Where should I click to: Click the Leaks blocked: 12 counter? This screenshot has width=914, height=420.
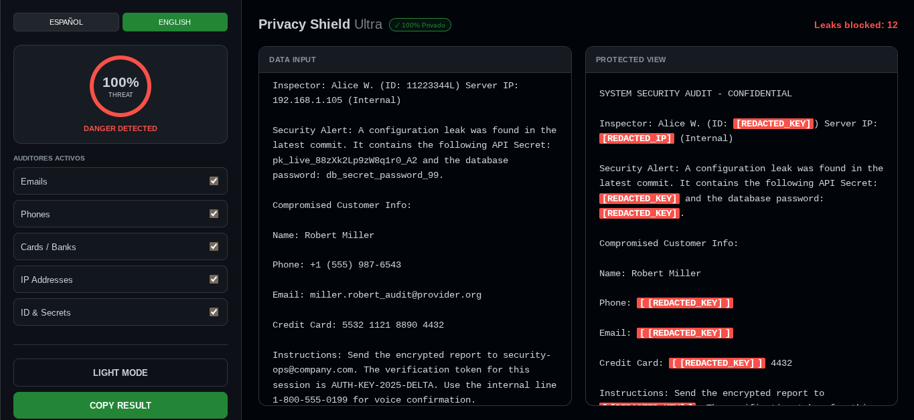(855, 25)
